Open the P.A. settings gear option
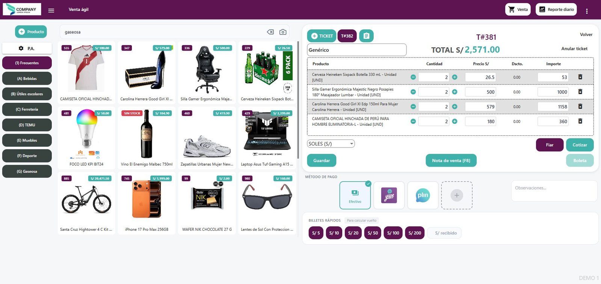Screen dimensions: 601x284 coord(27,48)
